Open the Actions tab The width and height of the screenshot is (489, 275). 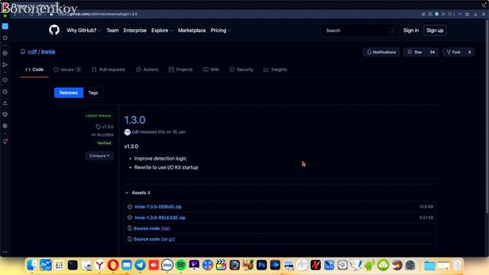point(147,70)
